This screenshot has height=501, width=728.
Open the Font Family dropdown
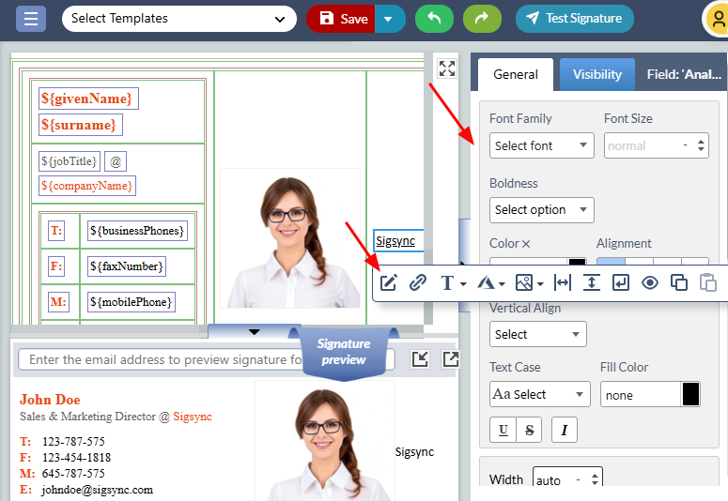click(x=541, y=145)
